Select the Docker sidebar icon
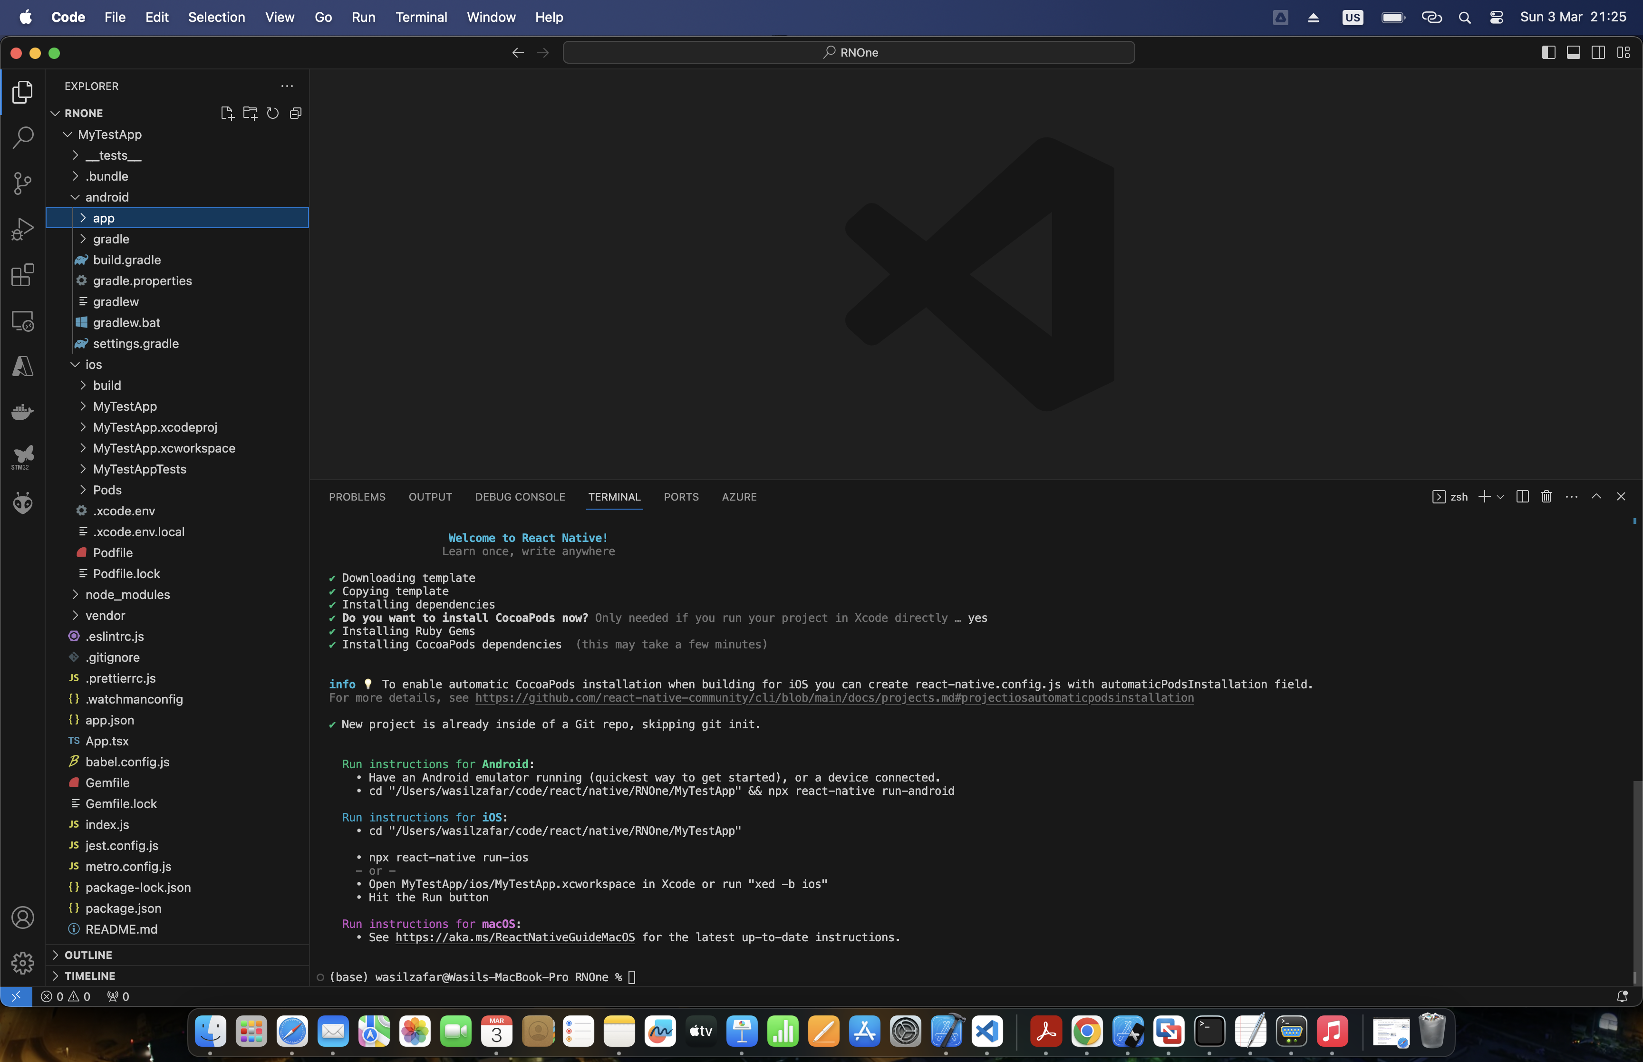 pyautogui.click(x=23, y=412)
